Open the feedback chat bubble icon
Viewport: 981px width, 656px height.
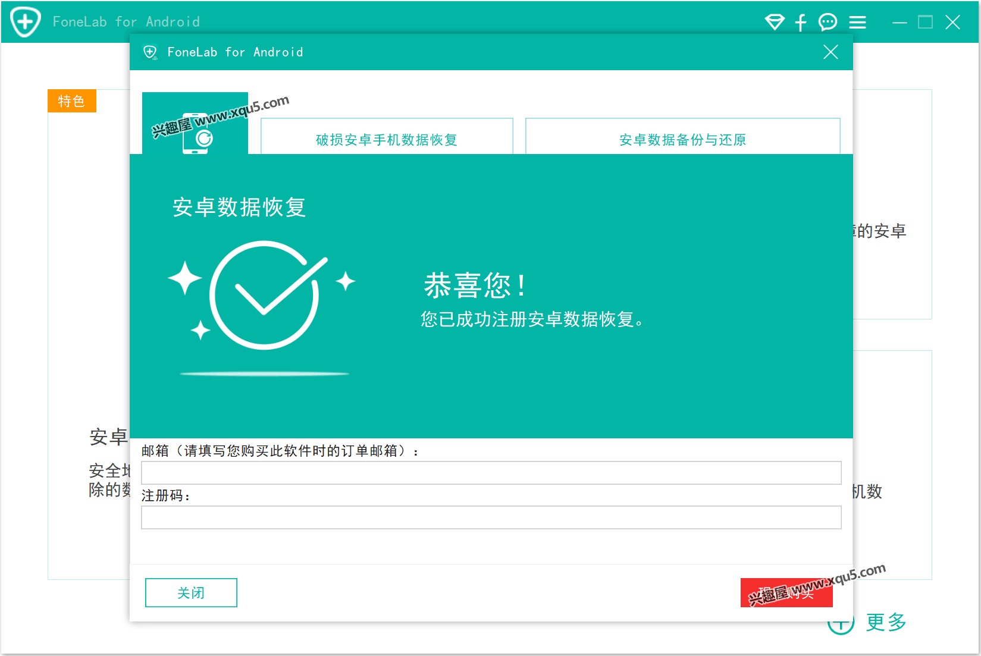coord(828,22)
